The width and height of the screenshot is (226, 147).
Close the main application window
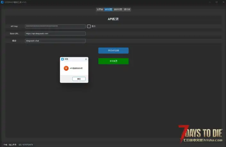pos(223,2)
